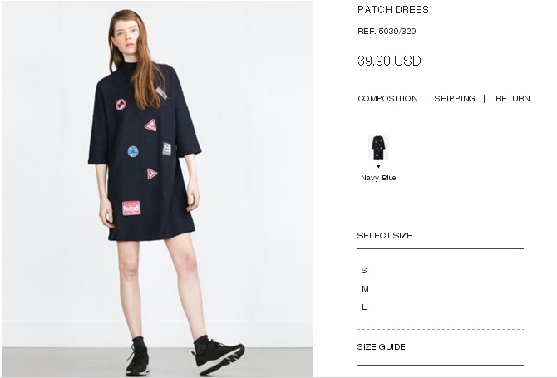This screenshot has height=378, width=557.
Task: Click the lower red triangle patch
Action: [151, 174]
